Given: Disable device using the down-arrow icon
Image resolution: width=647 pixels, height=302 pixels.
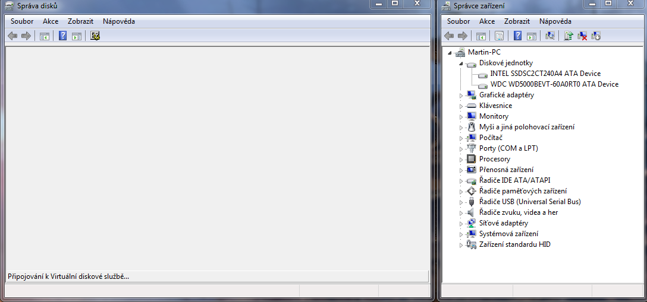Looking at the screenshot, I should tap(596, 36).
